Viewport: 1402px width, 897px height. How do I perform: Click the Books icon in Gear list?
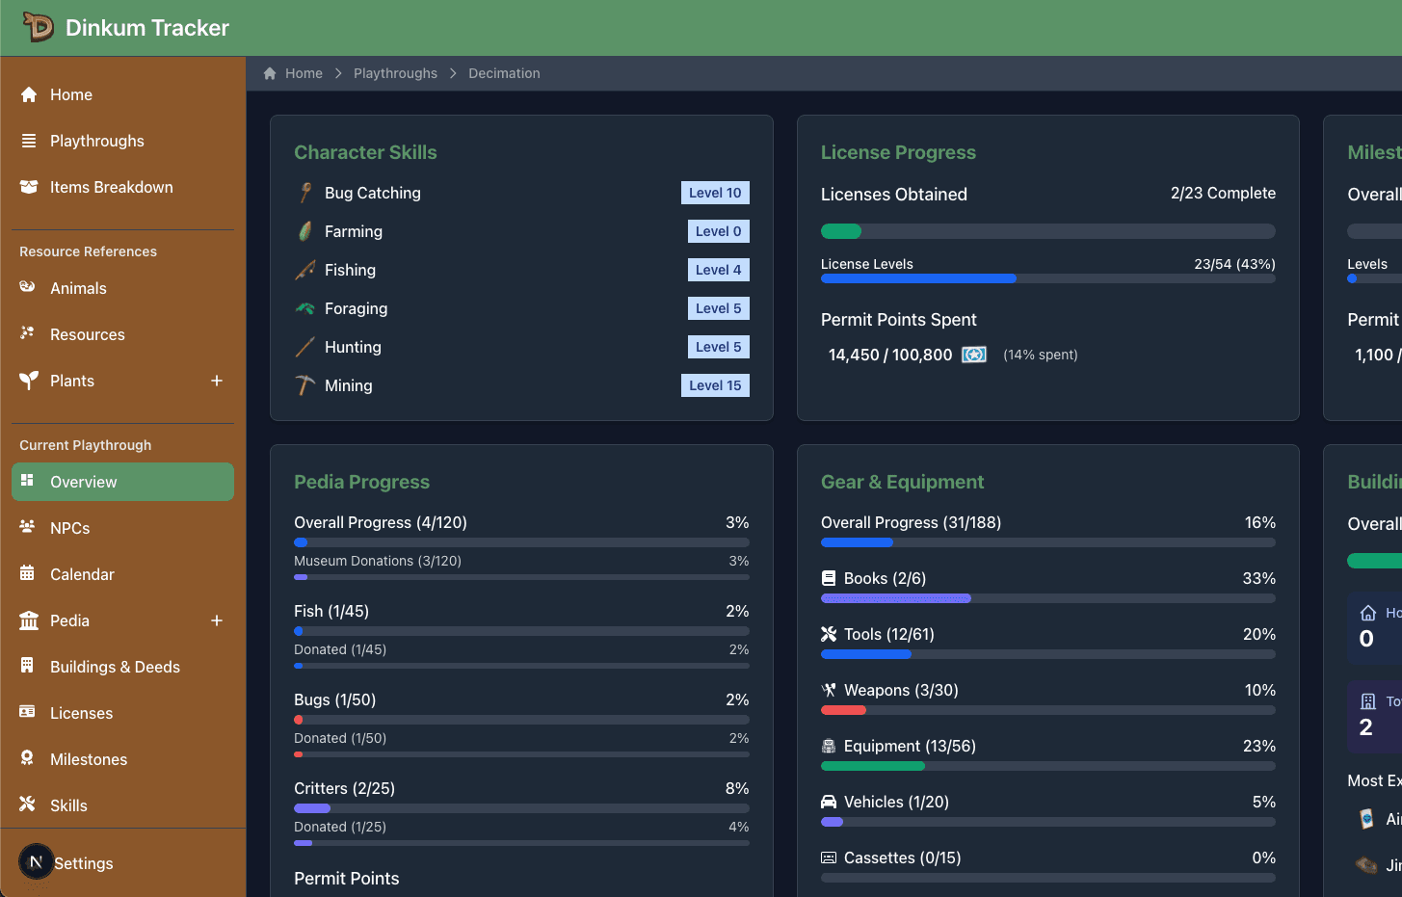click(829, 578)
